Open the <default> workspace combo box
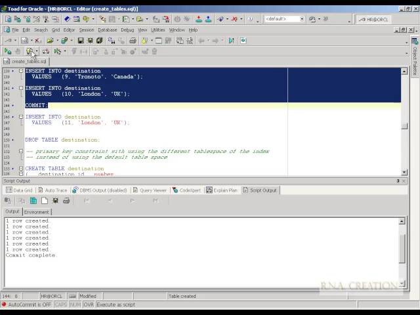This screenshot has width=420, height=315. click(284, 19)
